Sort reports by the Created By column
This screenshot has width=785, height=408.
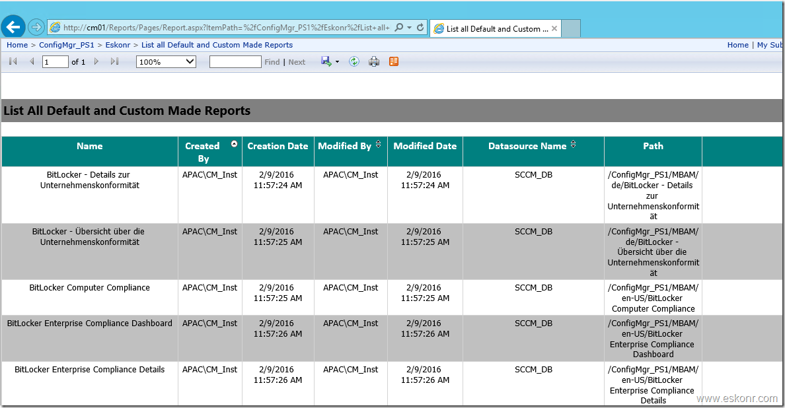click(233, 143)
